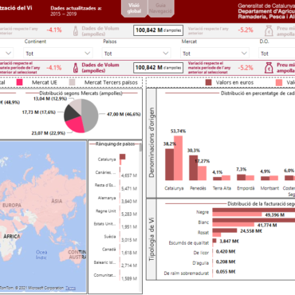Expand the Països dropdown
This screenshot has height=295, width=295.
coord(136,53)
